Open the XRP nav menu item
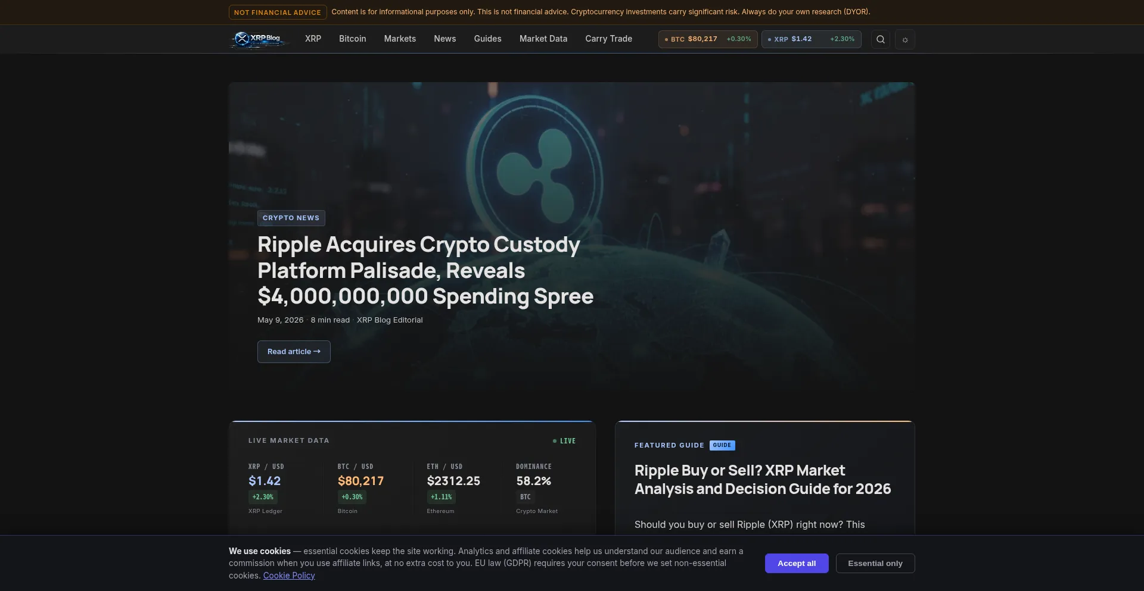The image size is (1144, 591). pyautogui.click(x=313, y=39)
